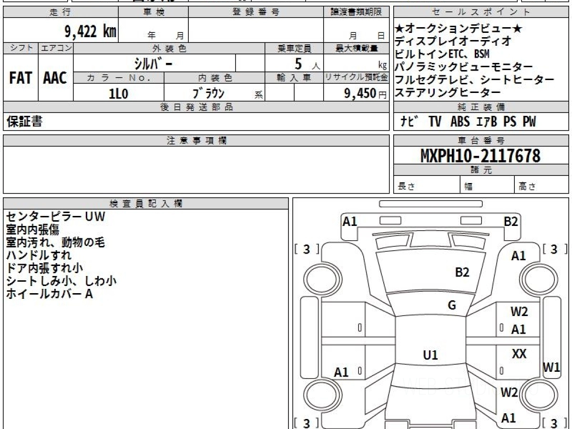Select the color code 1L0

click(x=118, y=93)
